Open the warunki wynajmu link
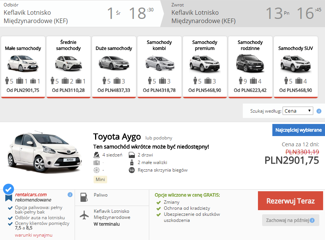 point(34,235)
